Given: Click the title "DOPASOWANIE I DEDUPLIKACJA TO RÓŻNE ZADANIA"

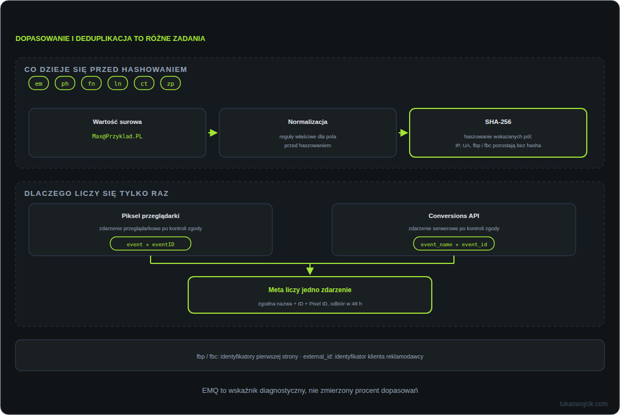Looking at the screenshot, I should (110, 38).
